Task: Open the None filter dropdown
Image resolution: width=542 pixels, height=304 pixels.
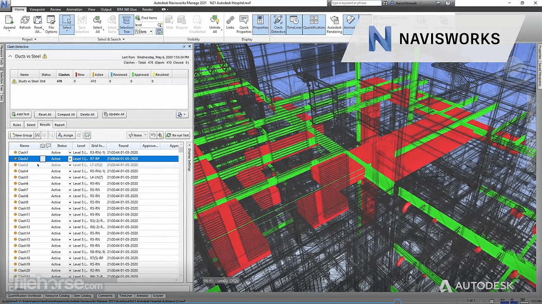Action: coord(137,135)
